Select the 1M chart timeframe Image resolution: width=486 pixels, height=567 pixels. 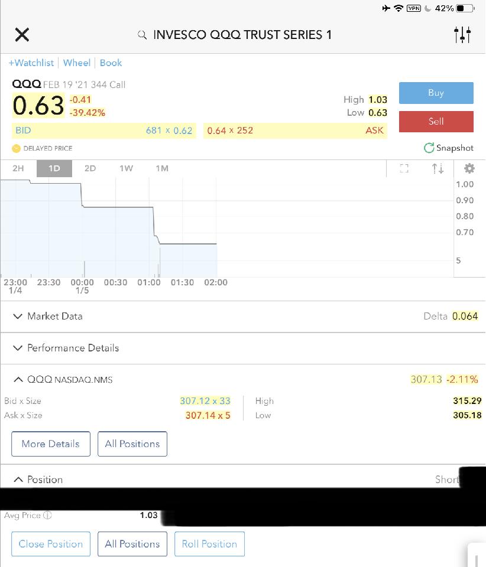point(162,168)
